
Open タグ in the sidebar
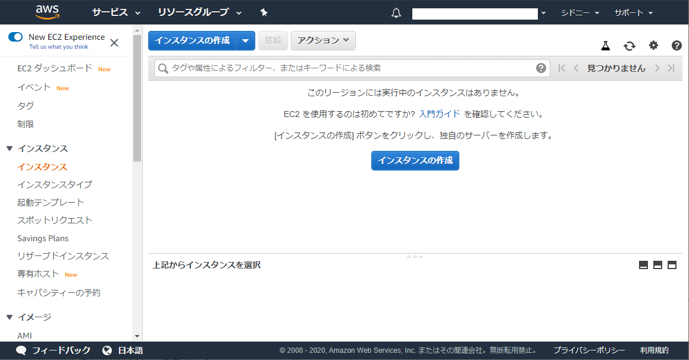point(26,106)
